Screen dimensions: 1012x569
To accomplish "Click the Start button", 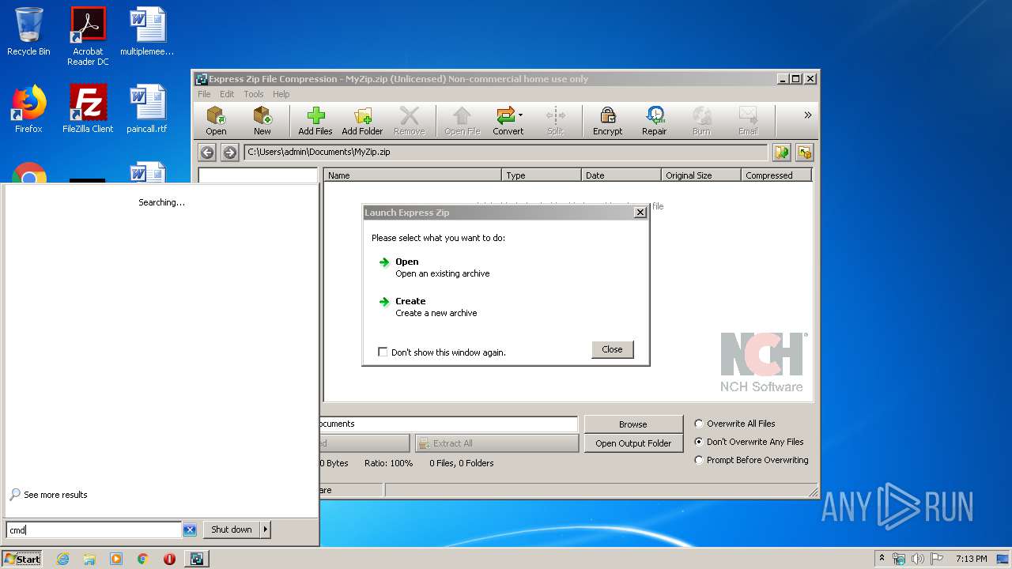I will 22,559.
